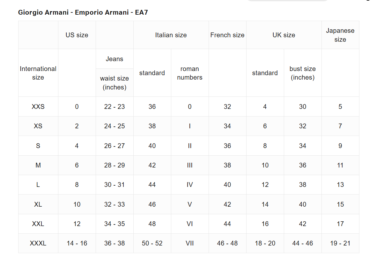This screenshot has height=256, width=383.
Task: Select the XXS row label
Action: [38, 107]
